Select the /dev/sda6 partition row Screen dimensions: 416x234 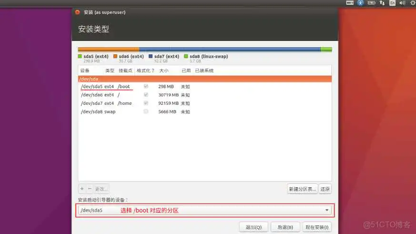(x=205, y=95)
